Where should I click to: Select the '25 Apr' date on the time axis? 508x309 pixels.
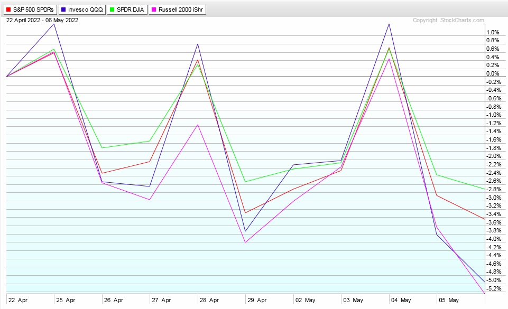tap(66, 300)
